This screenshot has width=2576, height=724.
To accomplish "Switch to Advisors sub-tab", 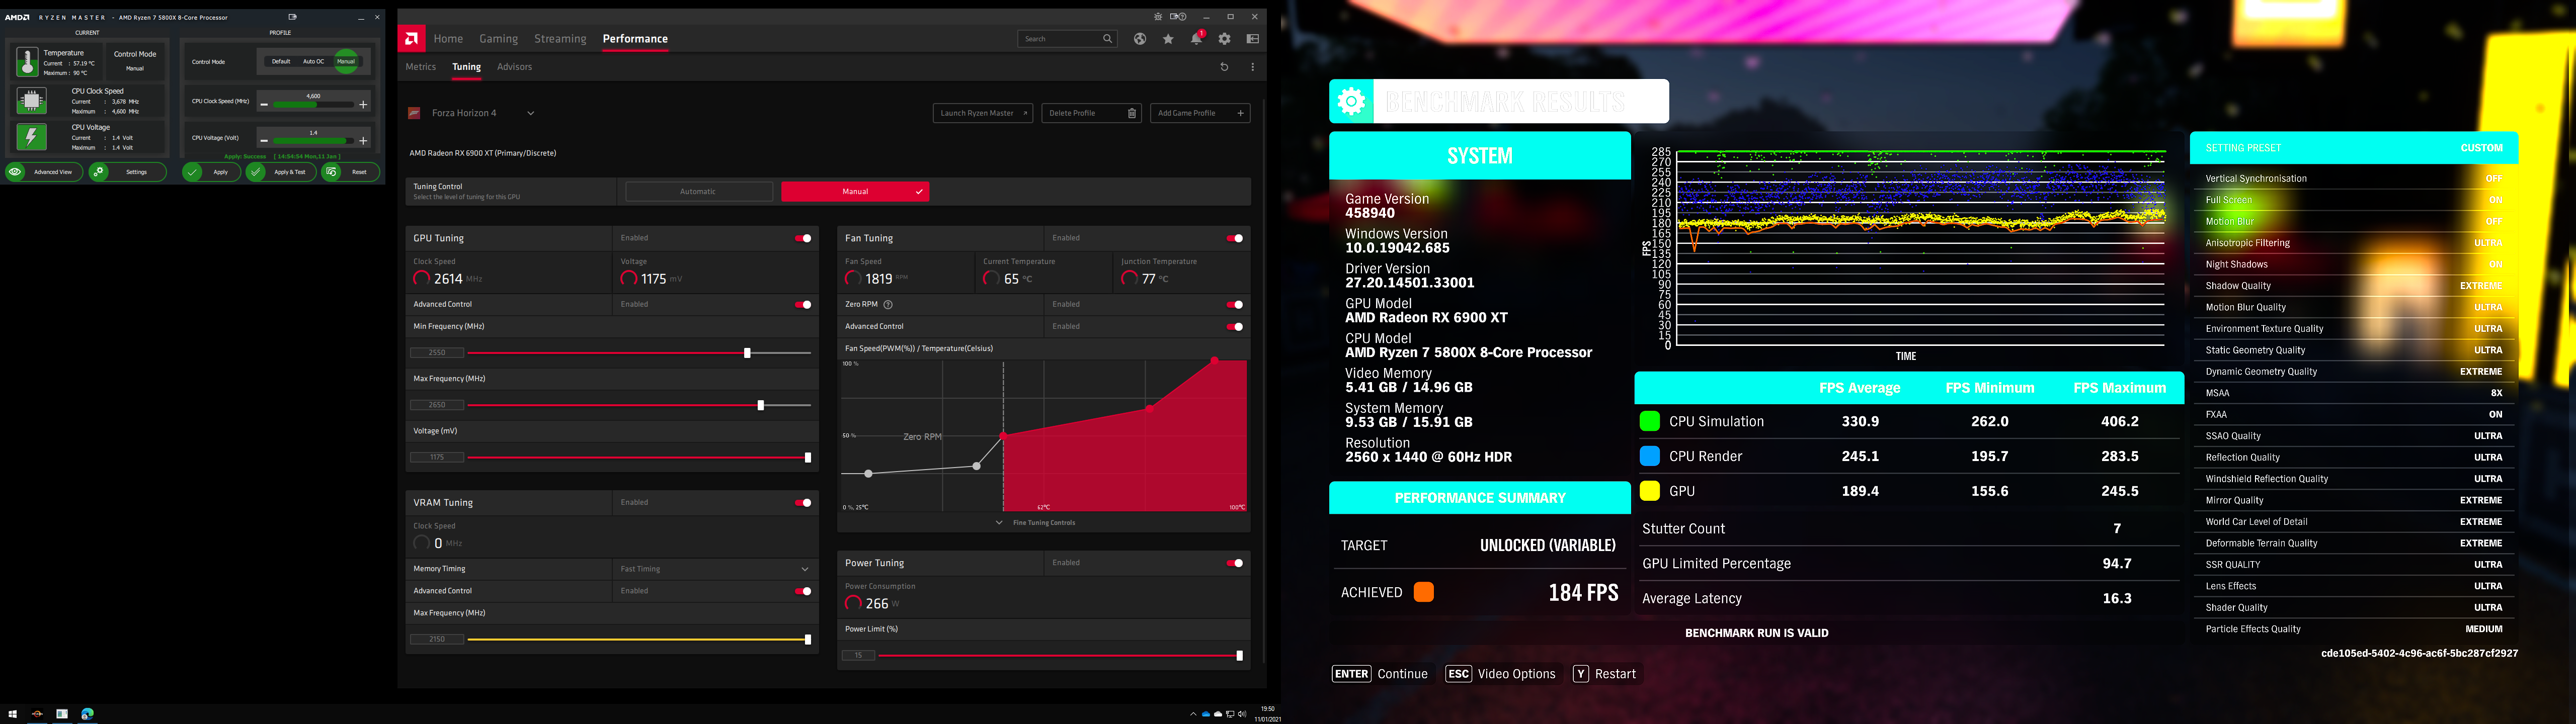I will pyautogui.click(x=514, y=67).
